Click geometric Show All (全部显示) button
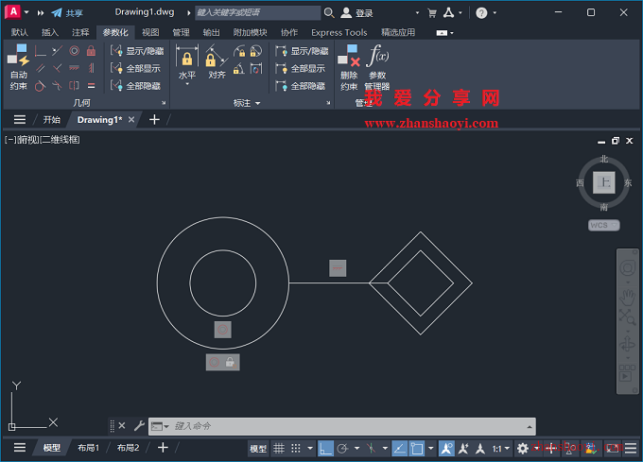 [135, 68]
